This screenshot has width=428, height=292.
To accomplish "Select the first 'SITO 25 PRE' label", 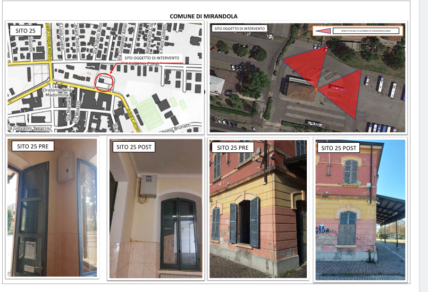I will pyautogui.click(x=32, y=146).
